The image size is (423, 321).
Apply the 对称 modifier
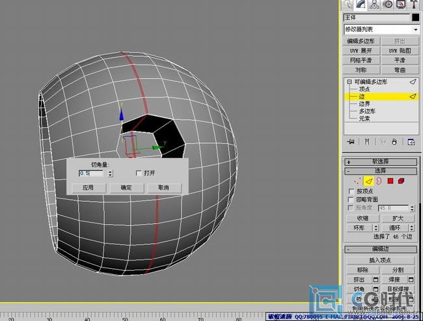coord(361,70)
